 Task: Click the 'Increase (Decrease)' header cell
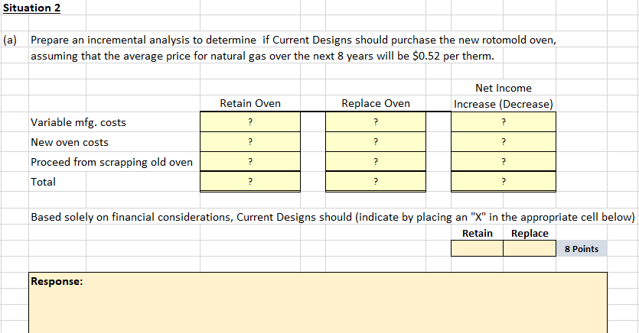[x=504, y=104]
